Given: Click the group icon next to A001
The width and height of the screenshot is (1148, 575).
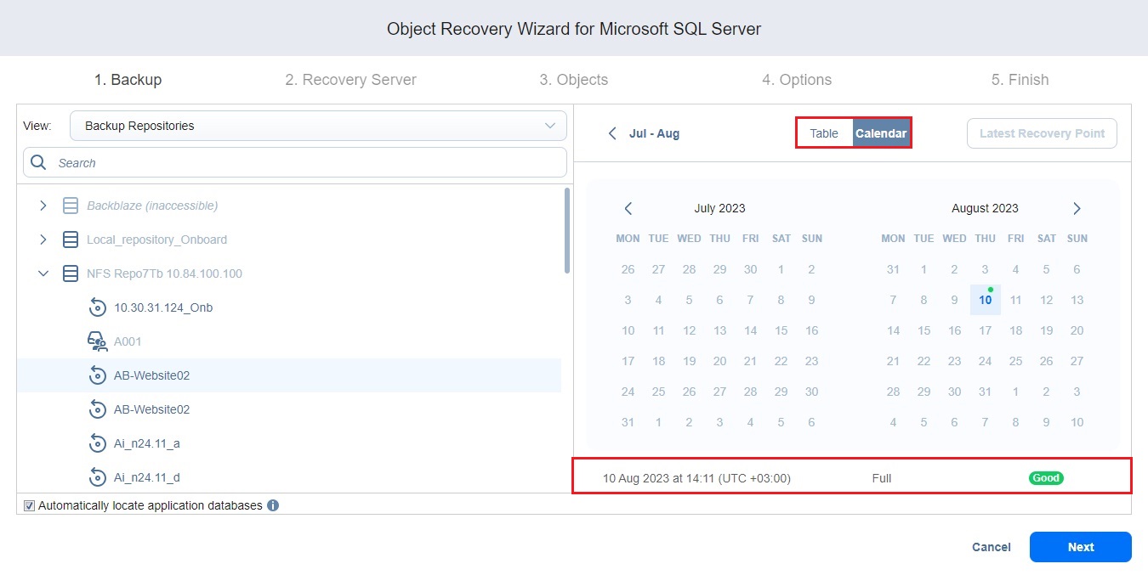Looking at the screenshot, I should pos(97,341).
